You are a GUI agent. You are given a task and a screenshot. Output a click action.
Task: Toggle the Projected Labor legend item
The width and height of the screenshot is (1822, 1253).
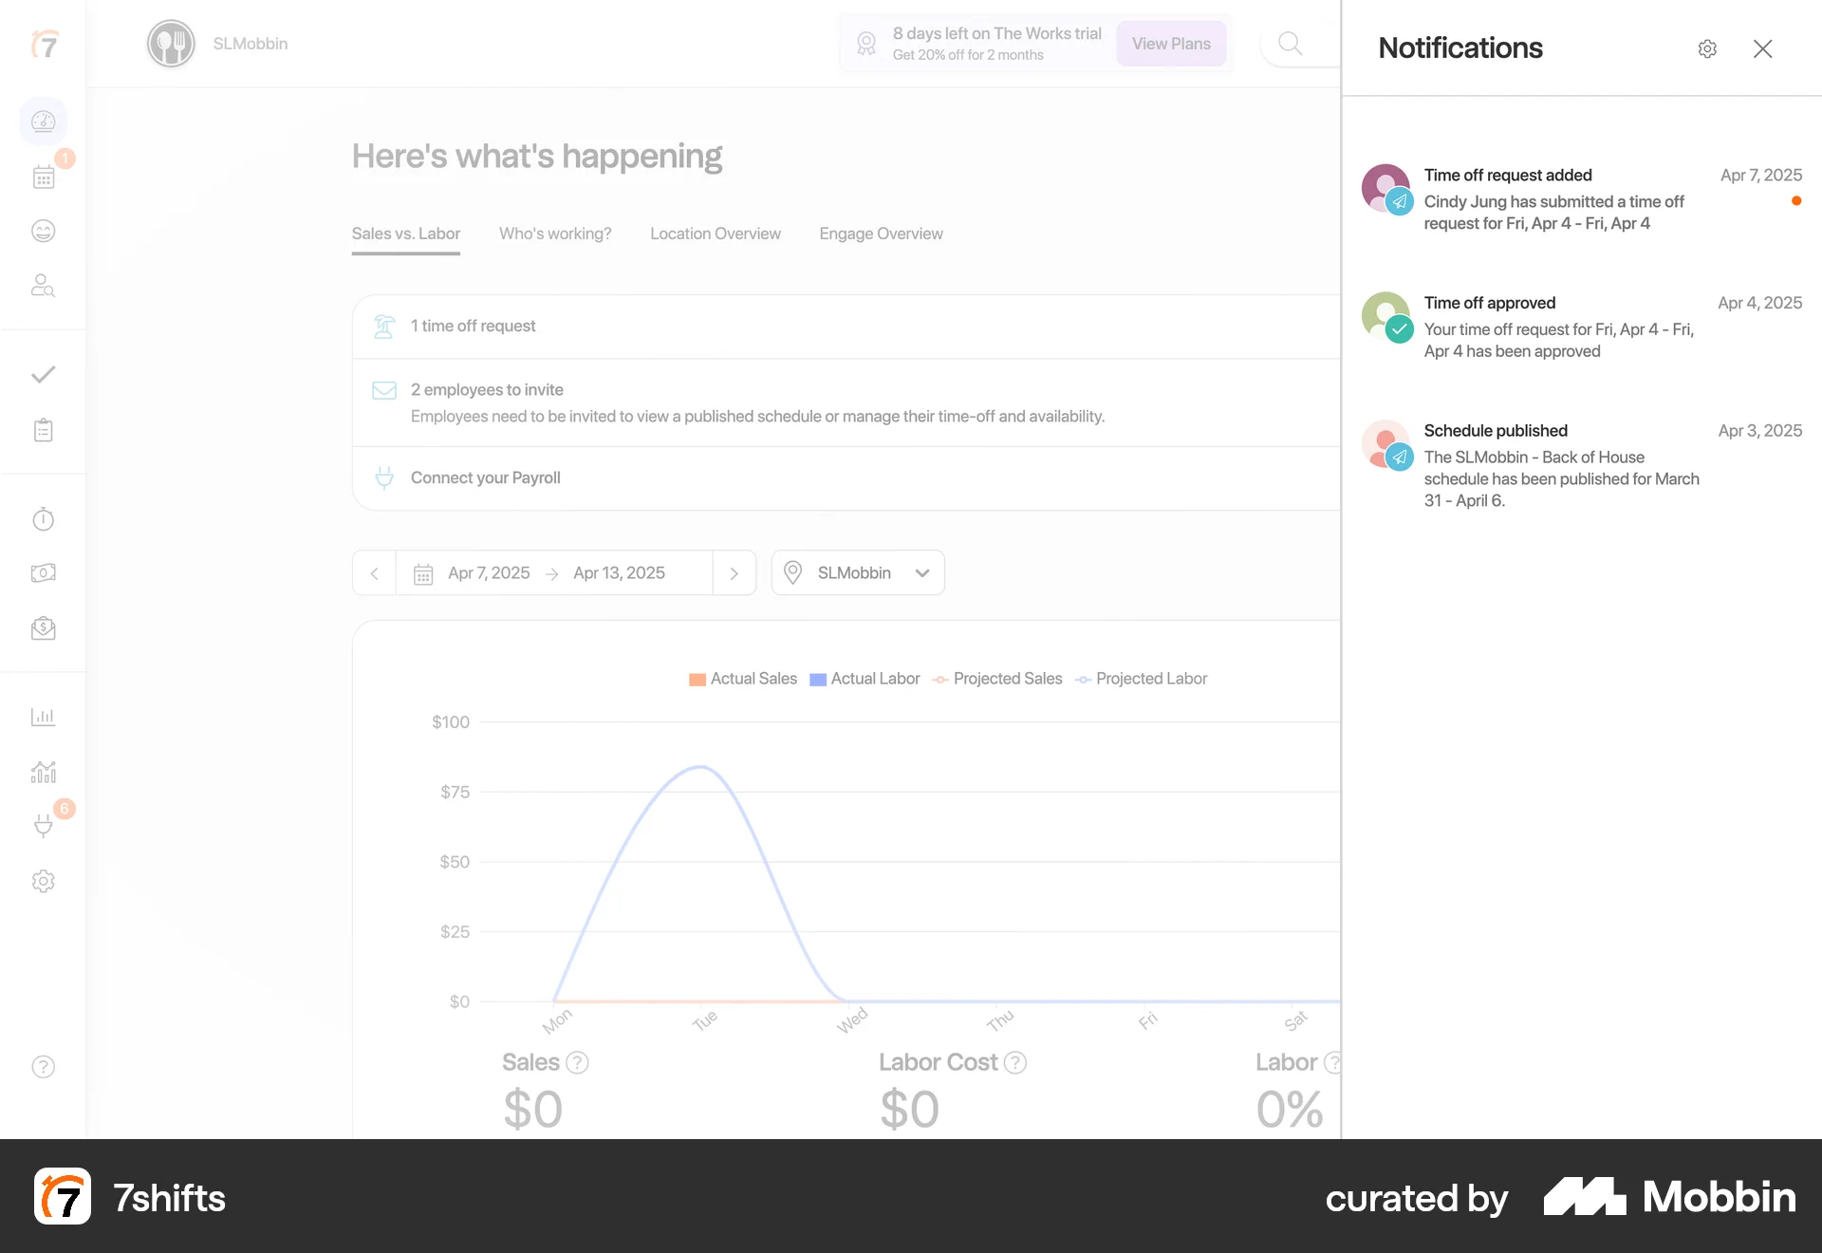(x=1141, y=678)
